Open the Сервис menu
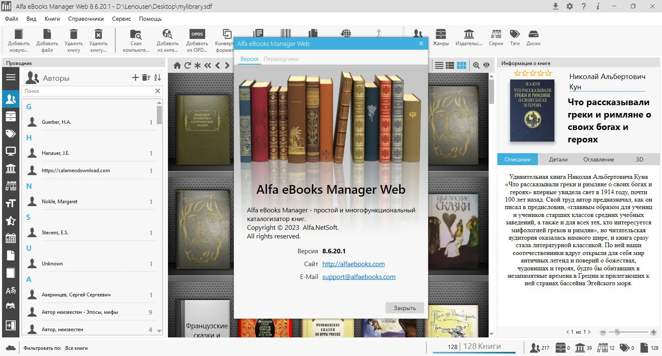Screen dimensions: 662x356 point(121,19)
